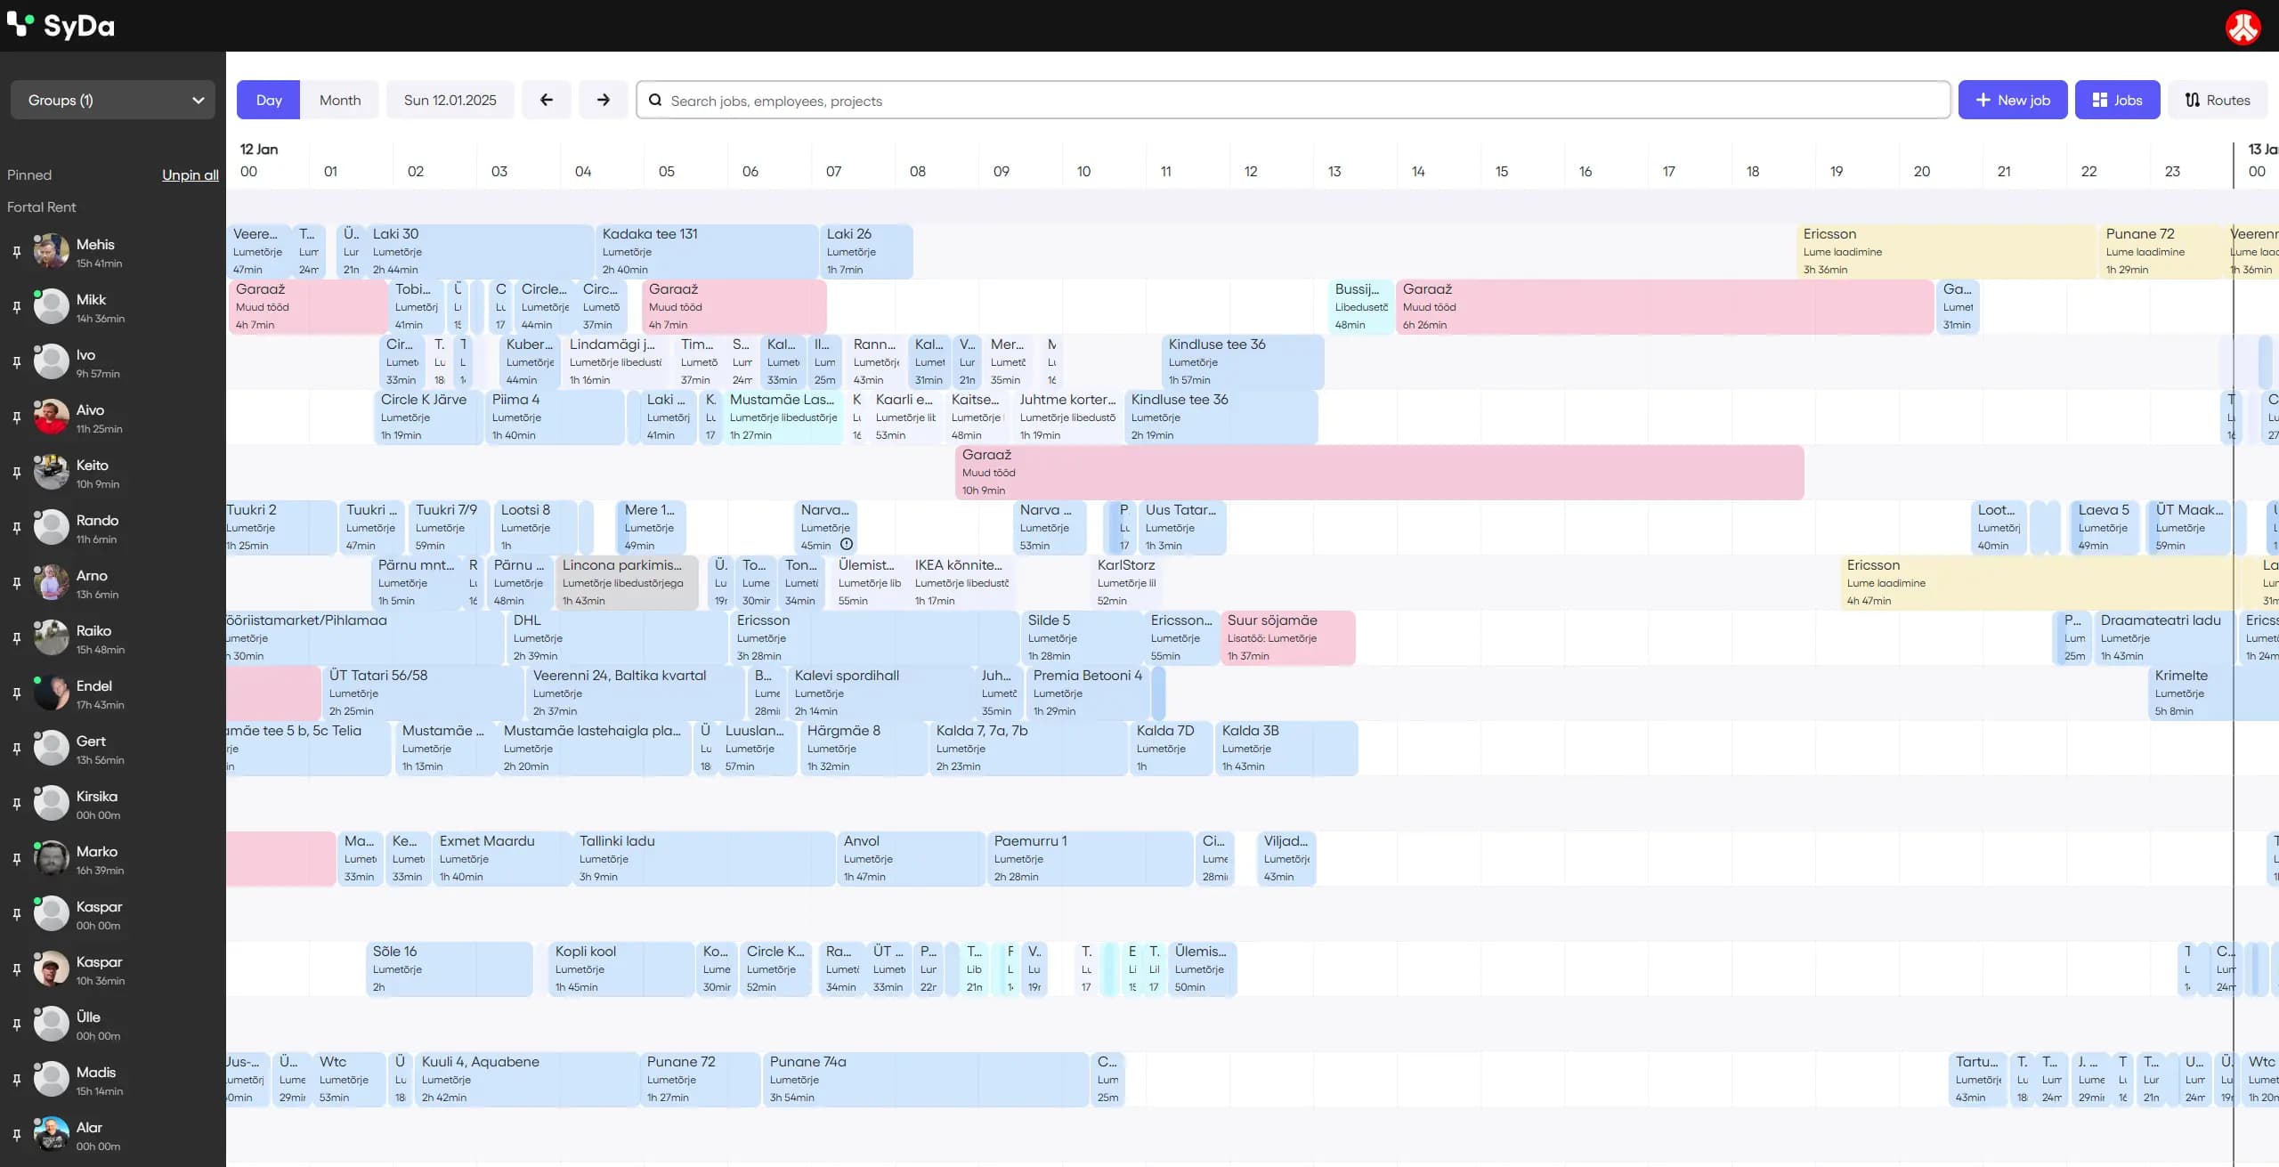Open Arno's Lincona parkimis job
2279x1167 pixels.
tap(627, 583)
